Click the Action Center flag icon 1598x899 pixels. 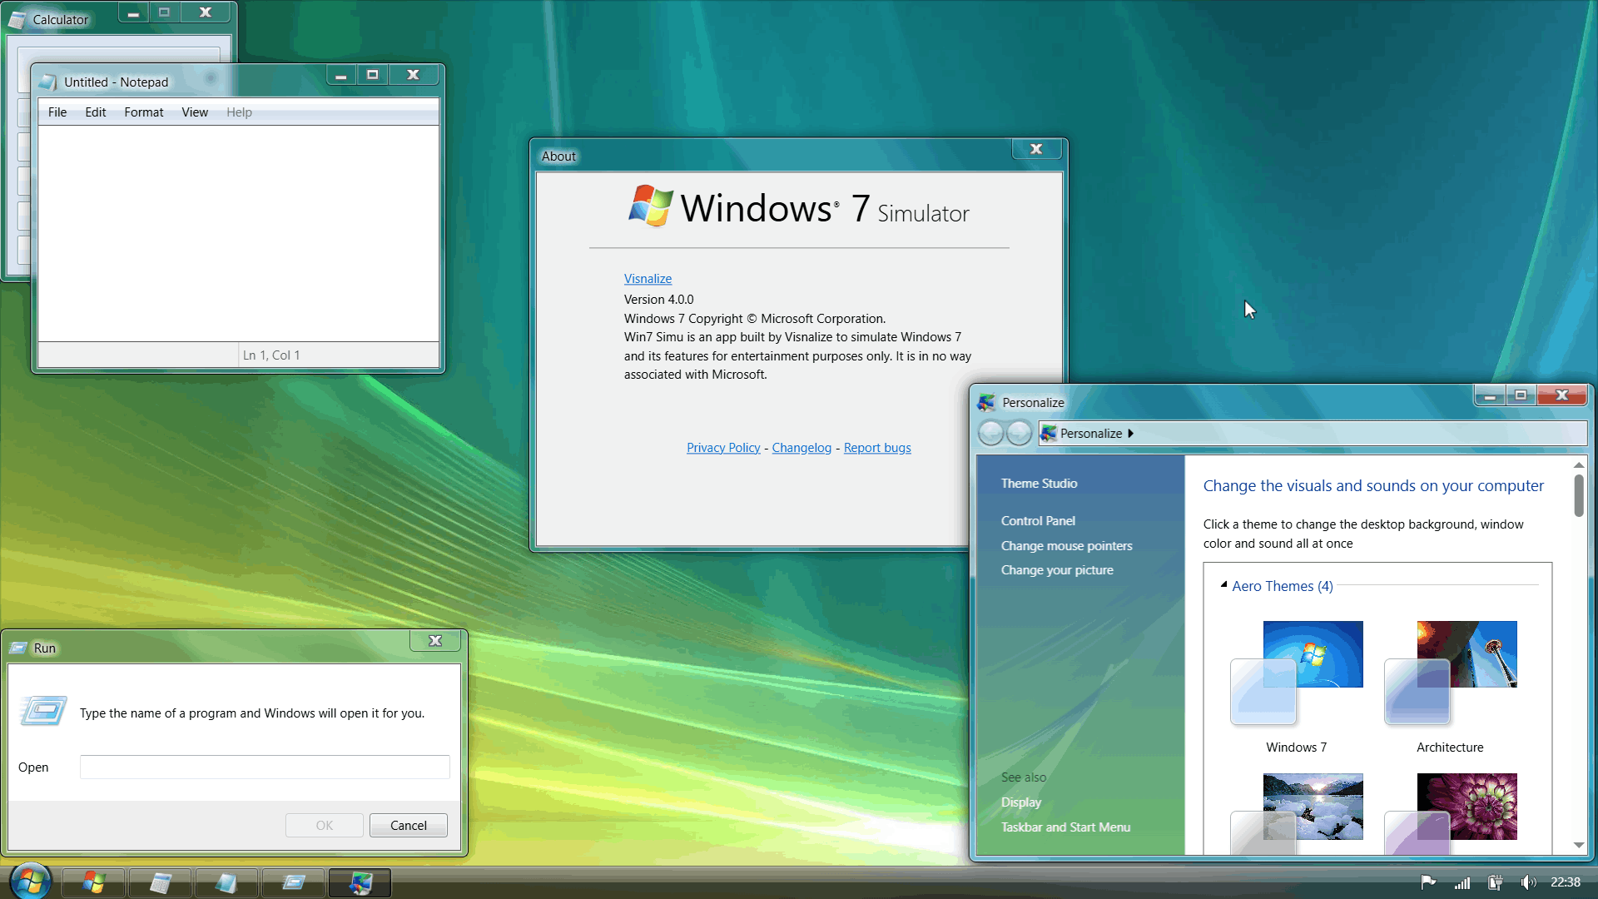1428,882
